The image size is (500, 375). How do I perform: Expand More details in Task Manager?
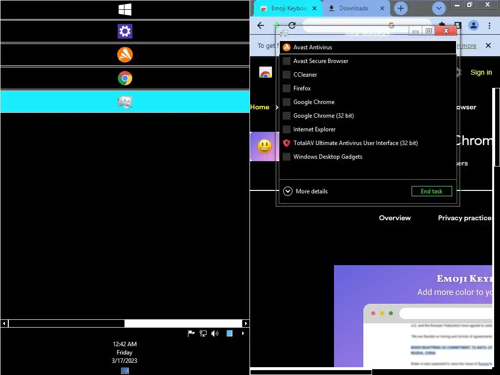pos(306,191)
